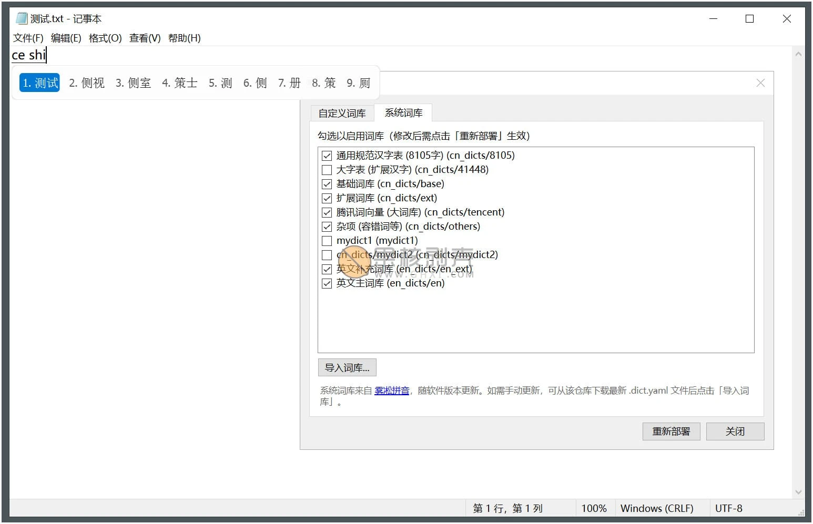This screenshot has width=813, height=524.
Task: Toggle 杂项 (容错词等) checkbox
Action: 327,227
